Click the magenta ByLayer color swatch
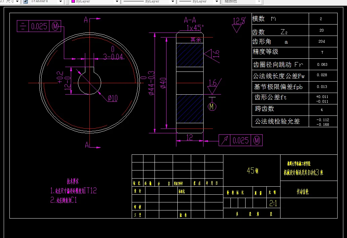Image resolution: width=347 pixels, height=238 pixels. pos(73,2)
